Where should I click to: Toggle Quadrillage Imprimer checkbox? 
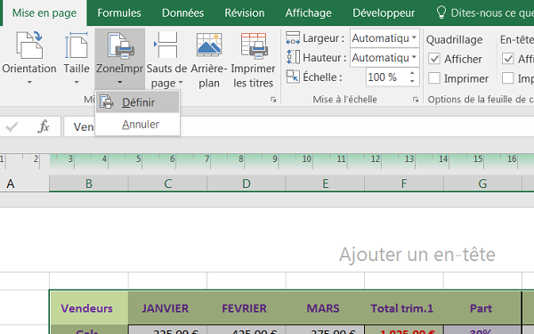pos(434,78)
